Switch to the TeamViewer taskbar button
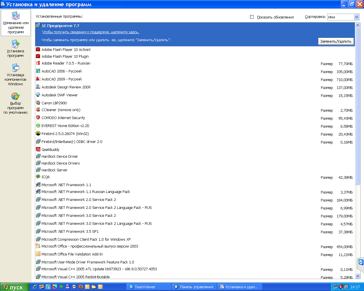The width and height of the screenshot is (364, 291). click(x=149, y=287)
